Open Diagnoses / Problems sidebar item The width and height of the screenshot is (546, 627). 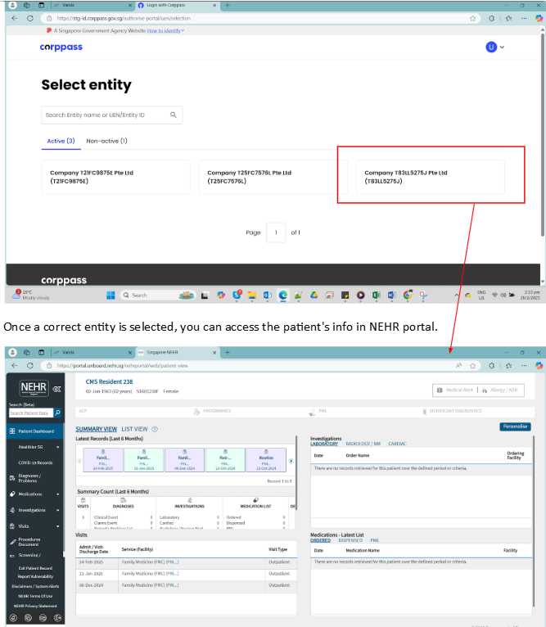35,478
